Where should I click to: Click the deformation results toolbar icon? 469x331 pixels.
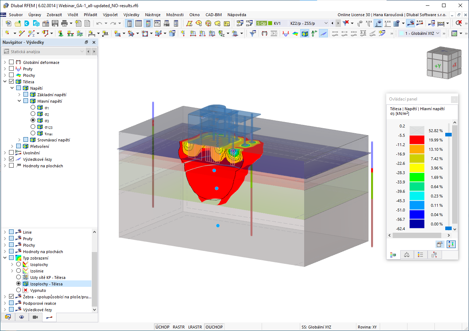click(265, 33)
